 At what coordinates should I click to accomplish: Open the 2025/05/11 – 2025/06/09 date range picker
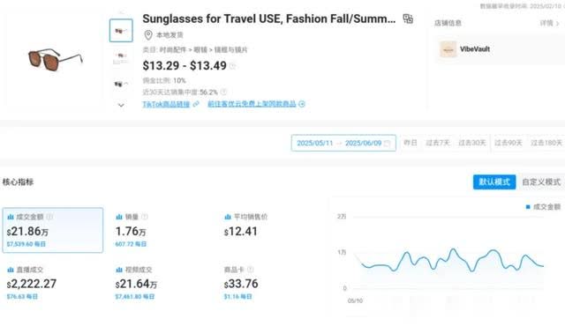(343, 143)
